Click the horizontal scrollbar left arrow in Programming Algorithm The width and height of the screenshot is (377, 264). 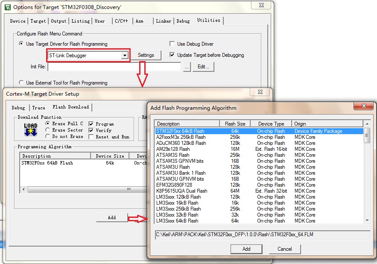23,189
